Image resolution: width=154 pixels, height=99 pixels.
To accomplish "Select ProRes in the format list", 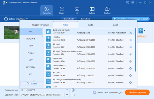I will coord(31,53).
